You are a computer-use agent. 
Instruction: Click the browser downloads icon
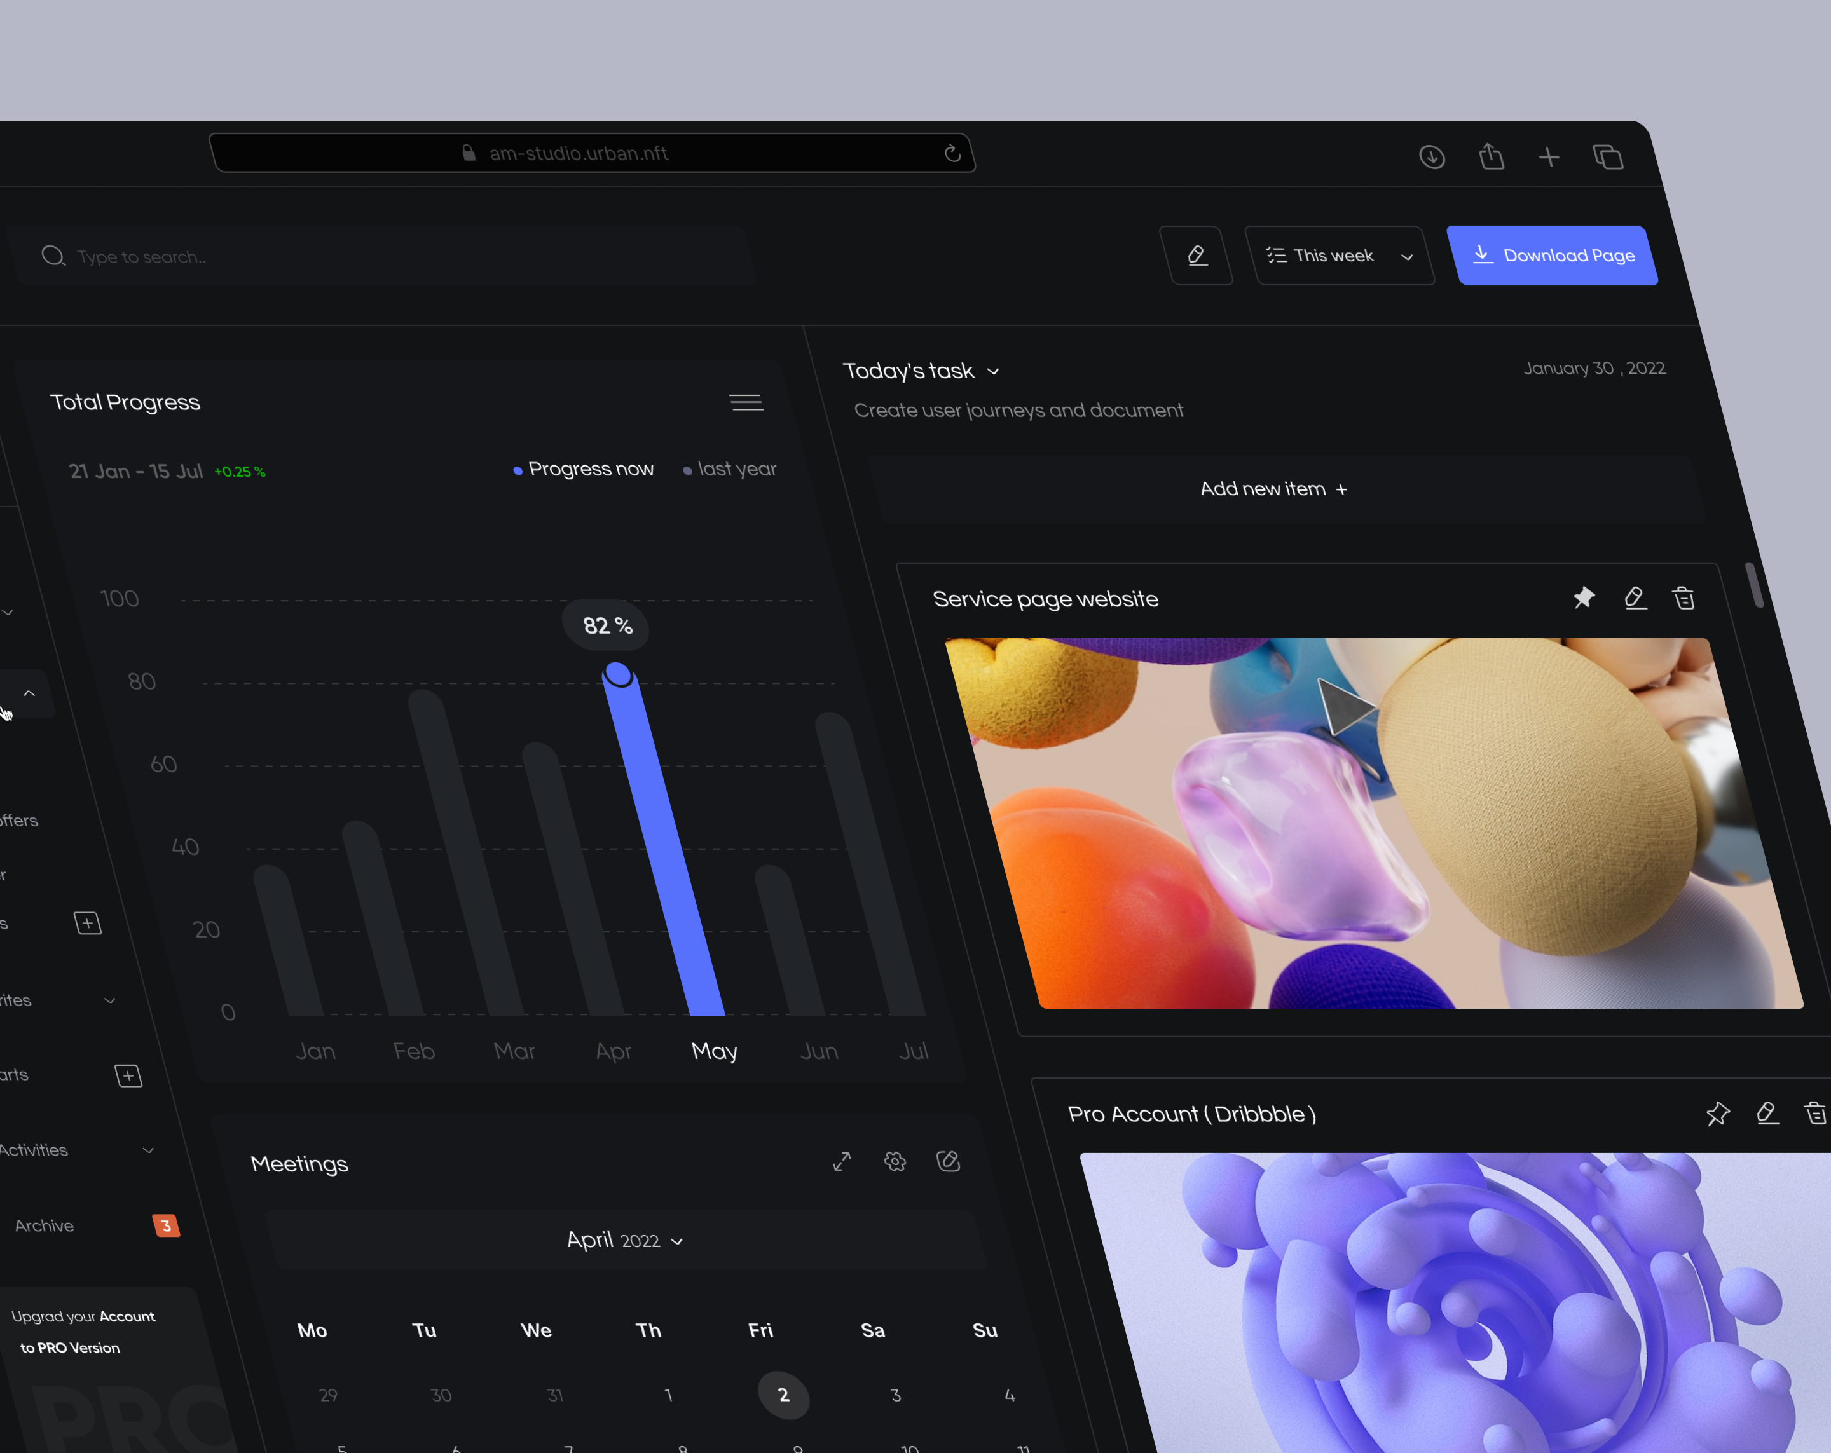tap(1432, 157)
